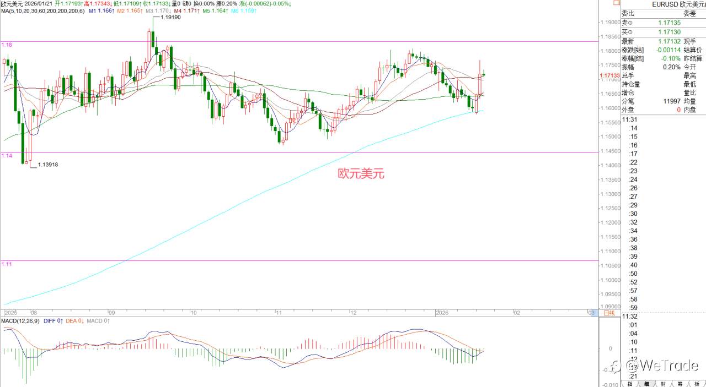Click the 2026 date axis label
The width and height of the screenshot is (706, 387).
[x=442, y=312]
